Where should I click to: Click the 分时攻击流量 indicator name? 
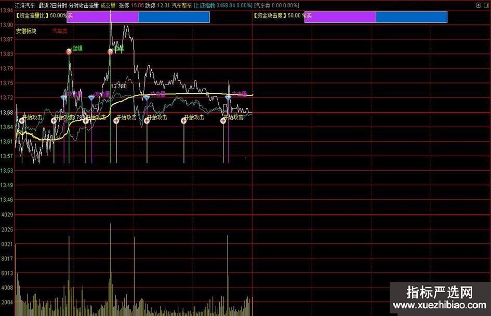pos(83,5)
